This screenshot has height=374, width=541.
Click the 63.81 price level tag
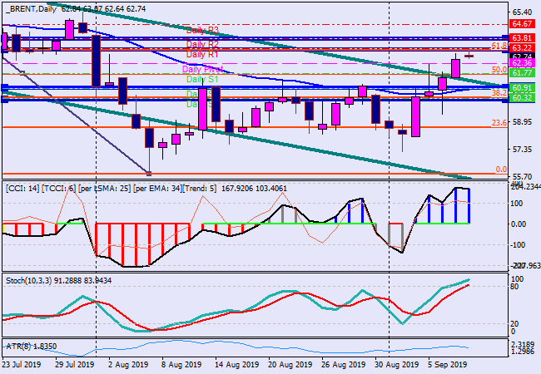[522, 38]
